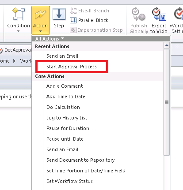Open the Workflow Settings icon

coord(179,14)
